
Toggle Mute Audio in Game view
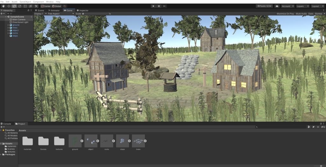coord(301,14)
